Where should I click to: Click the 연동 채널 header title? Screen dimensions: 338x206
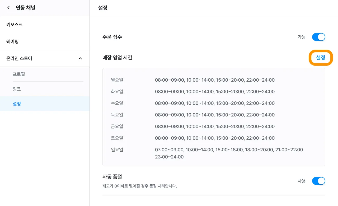26,8
